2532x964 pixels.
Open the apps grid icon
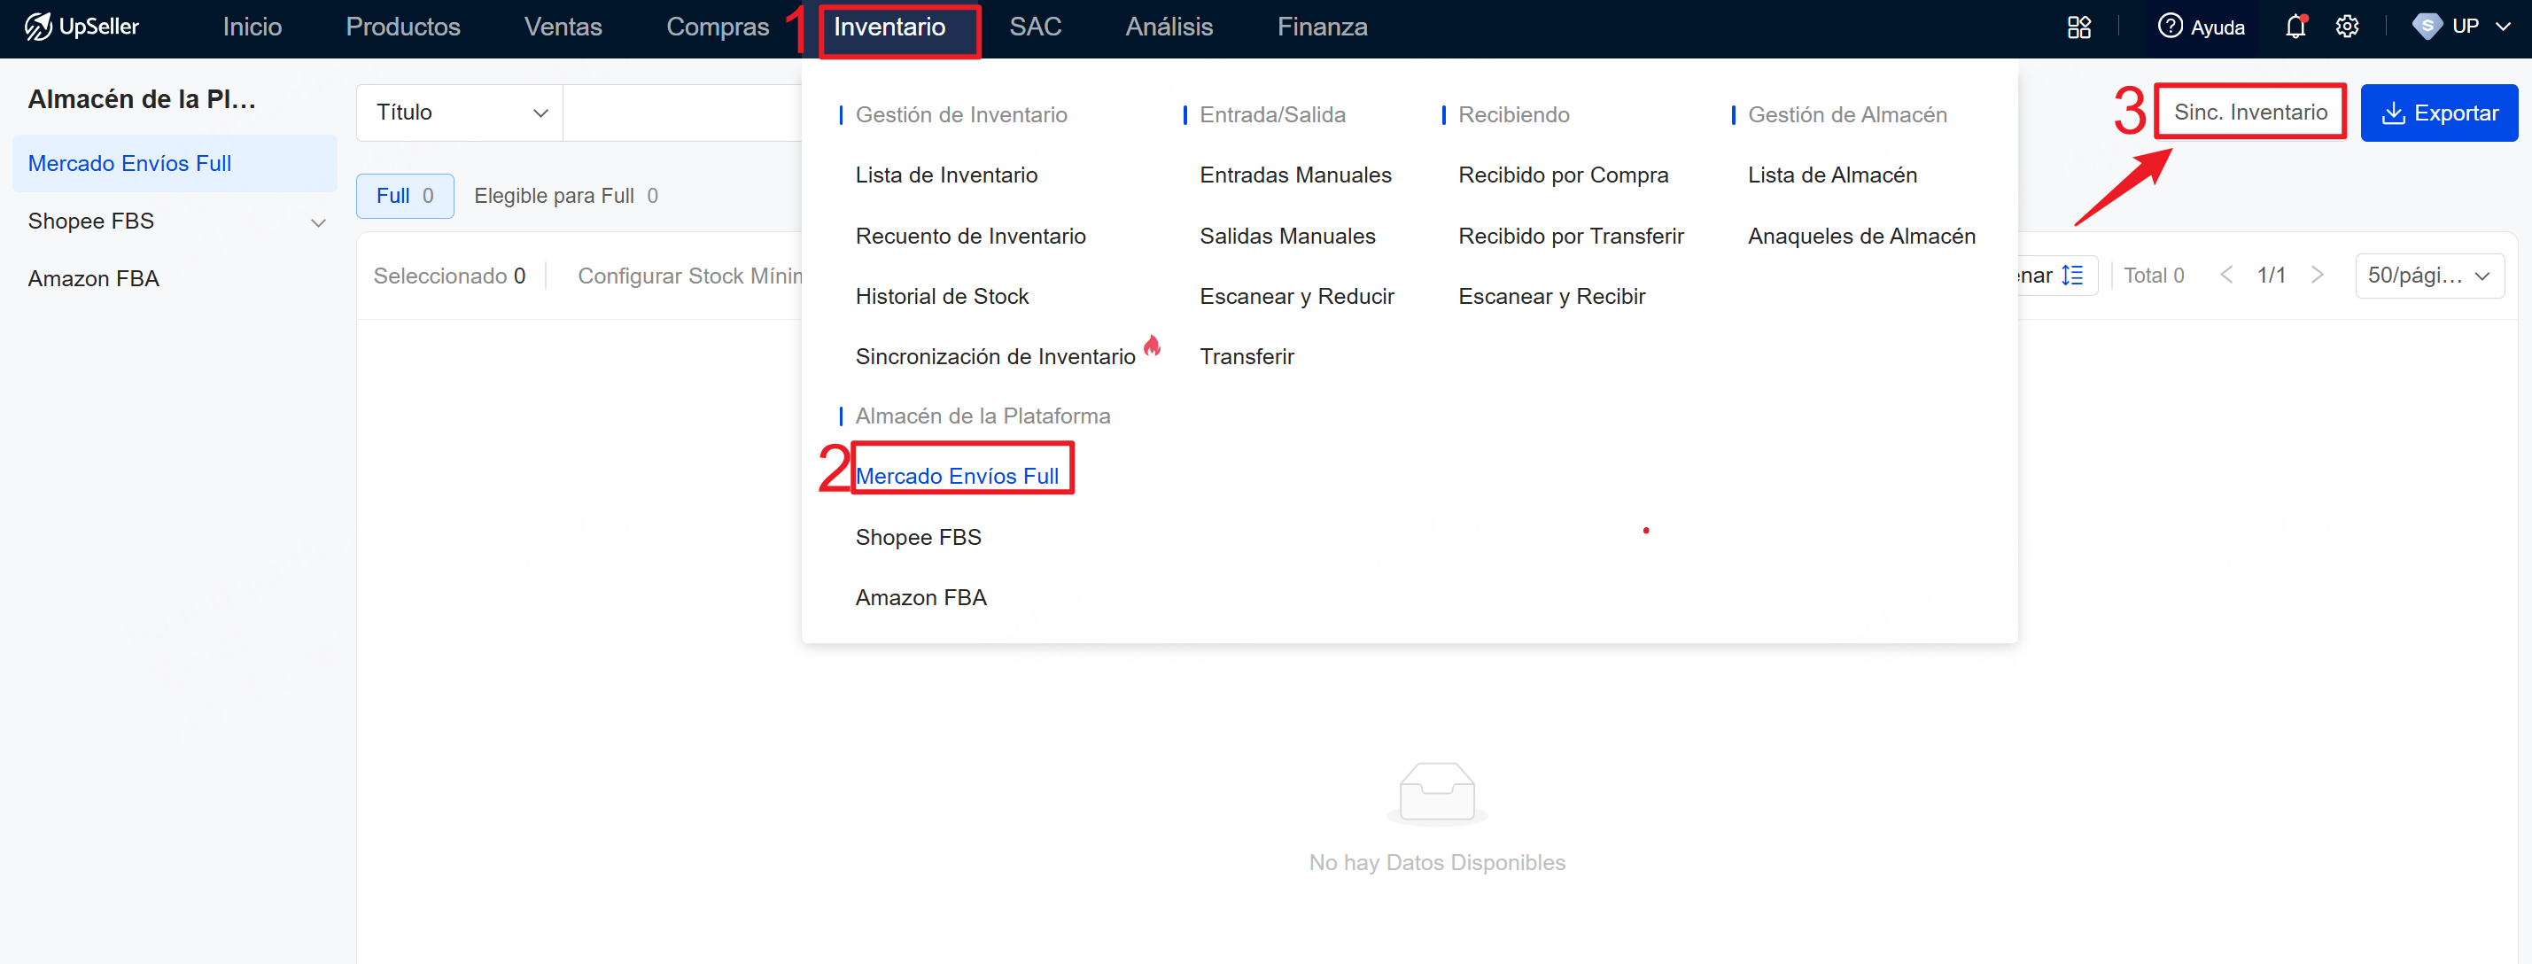tap(2079, 27)
